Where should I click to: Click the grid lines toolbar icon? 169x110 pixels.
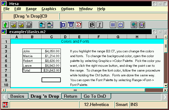[x=113, y=25]
